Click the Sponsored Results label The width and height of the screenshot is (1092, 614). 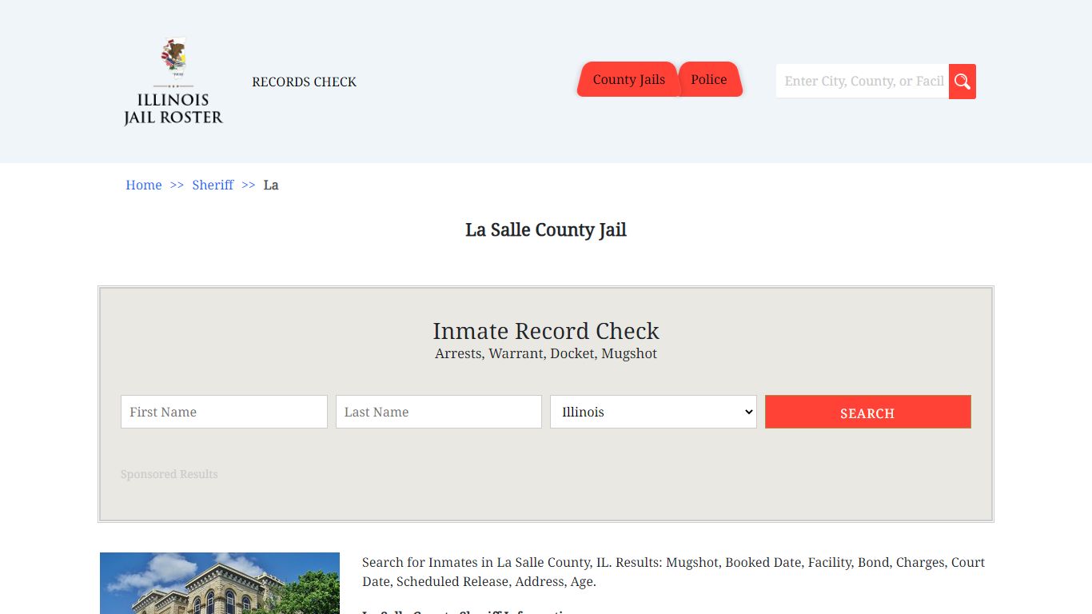(169, 474)
